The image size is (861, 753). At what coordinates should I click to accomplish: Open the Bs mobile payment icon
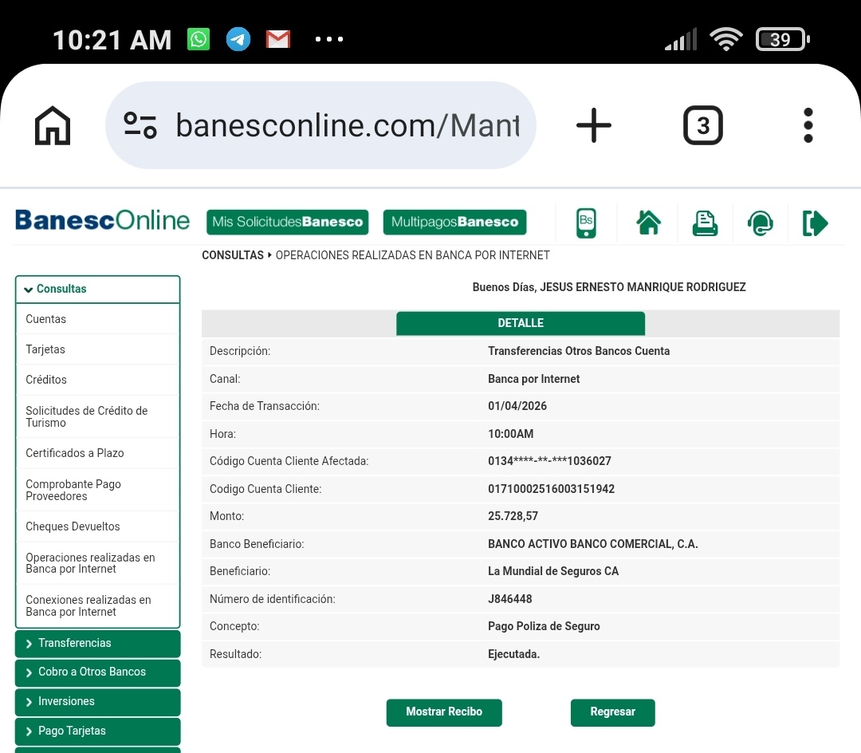[586, 223]
